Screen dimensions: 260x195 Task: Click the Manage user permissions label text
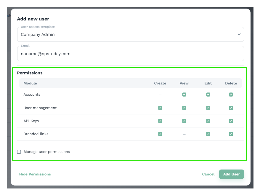point(47,152)
